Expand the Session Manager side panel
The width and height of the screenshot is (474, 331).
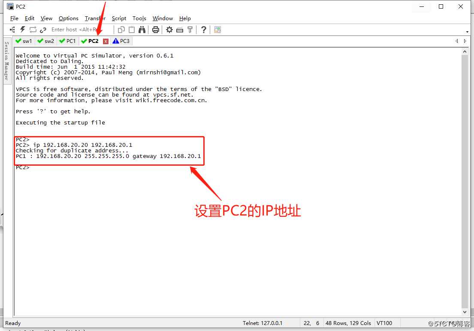(7, 61)
